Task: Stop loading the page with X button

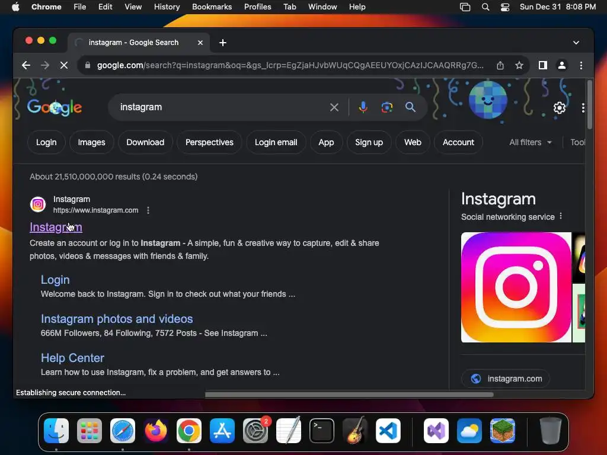Action: (64, 65)
